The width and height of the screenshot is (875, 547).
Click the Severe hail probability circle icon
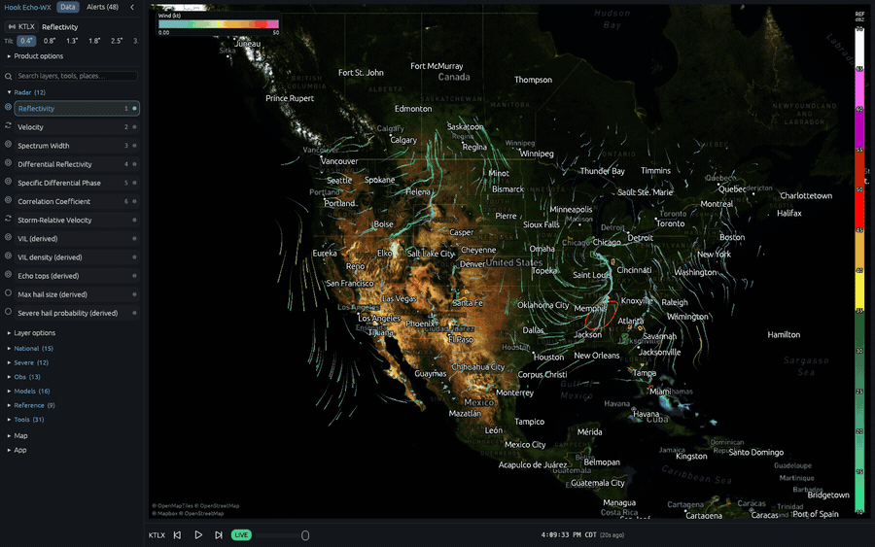pos(8,312)
